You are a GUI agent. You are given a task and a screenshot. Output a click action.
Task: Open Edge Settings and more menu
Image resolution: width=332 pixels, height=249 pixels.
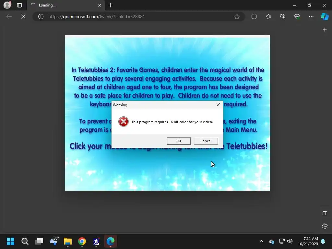coord(311,17)
